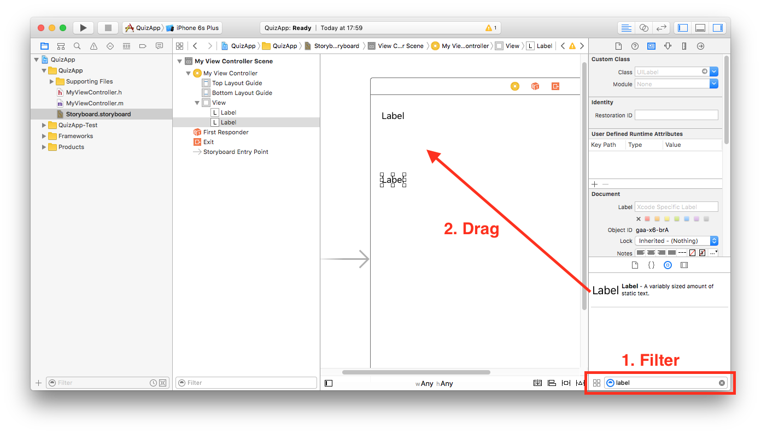761x434 pixels.
Task: Expand the Supporting Files folder
Action: tap(51, 81)
